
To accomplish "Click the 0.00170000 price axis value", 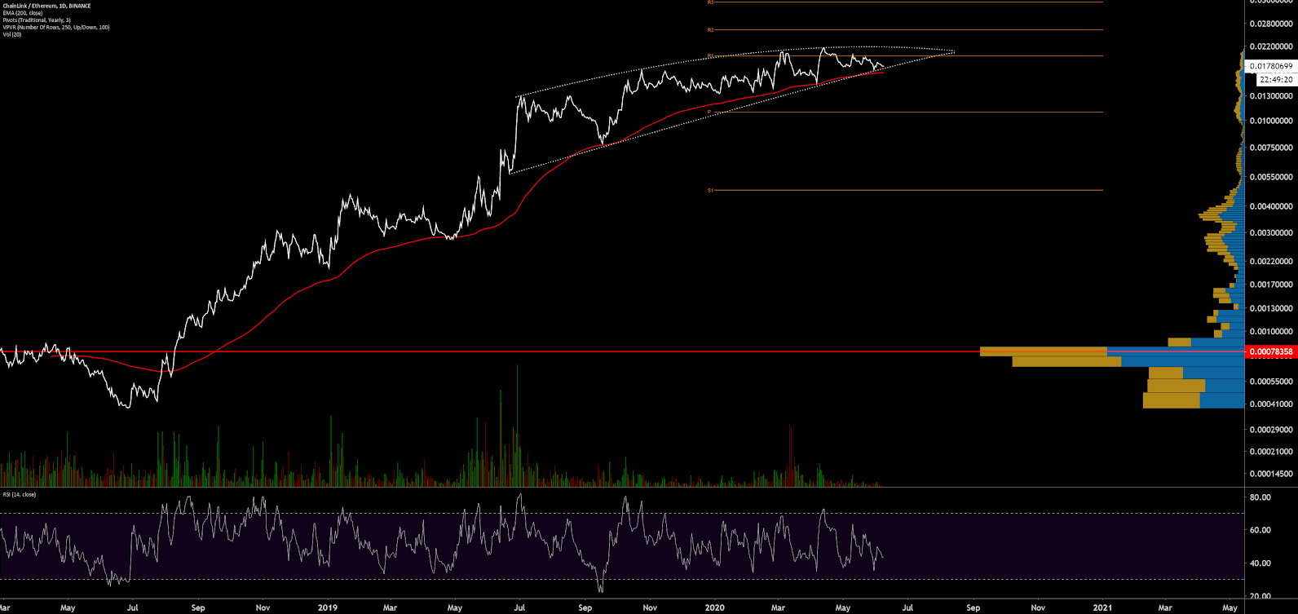I will pyautogui.click(x=1271, y=285).
